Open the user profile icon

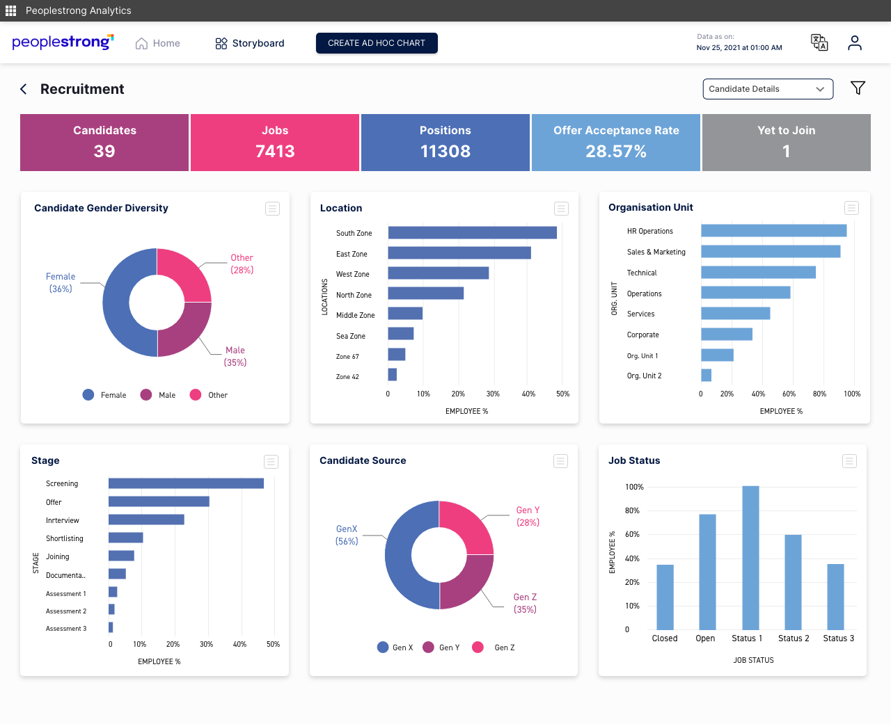coord(854,42)
